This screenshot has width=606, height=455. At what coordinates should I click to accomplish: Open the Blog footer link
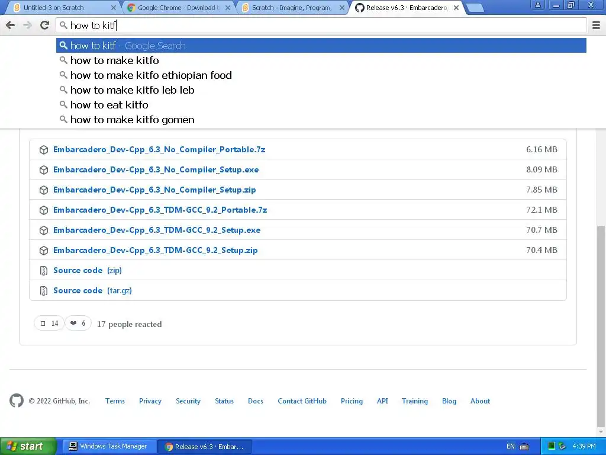click(x=449, y=401)
